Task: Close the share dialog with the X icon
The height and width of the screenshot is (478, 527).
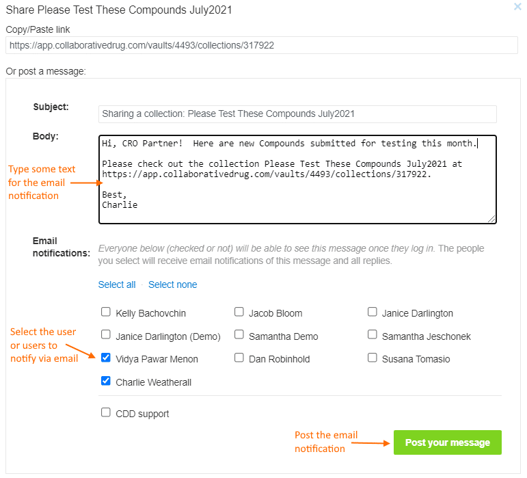Action: (x=517, y=6)
